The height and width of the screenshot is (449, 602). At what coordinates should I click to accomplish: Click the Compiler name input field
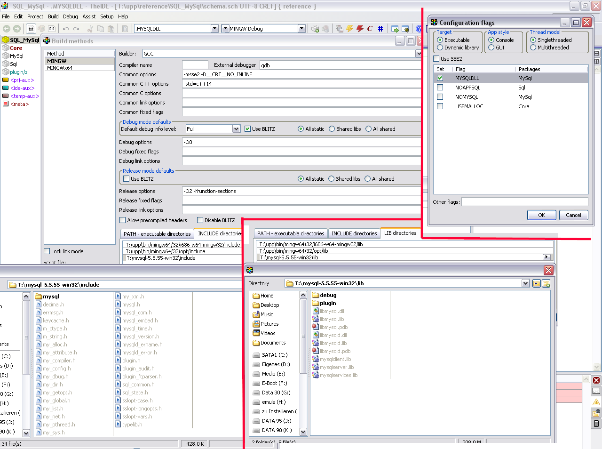[195, 65]
